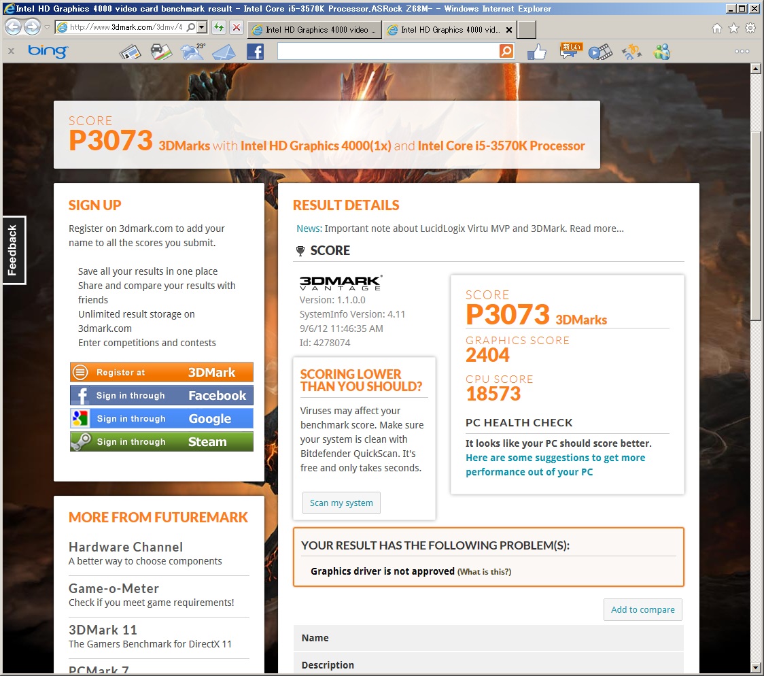The height and width of the screenshot is (676, 764).
Task: Close the active browser tab
Action: 509,30
